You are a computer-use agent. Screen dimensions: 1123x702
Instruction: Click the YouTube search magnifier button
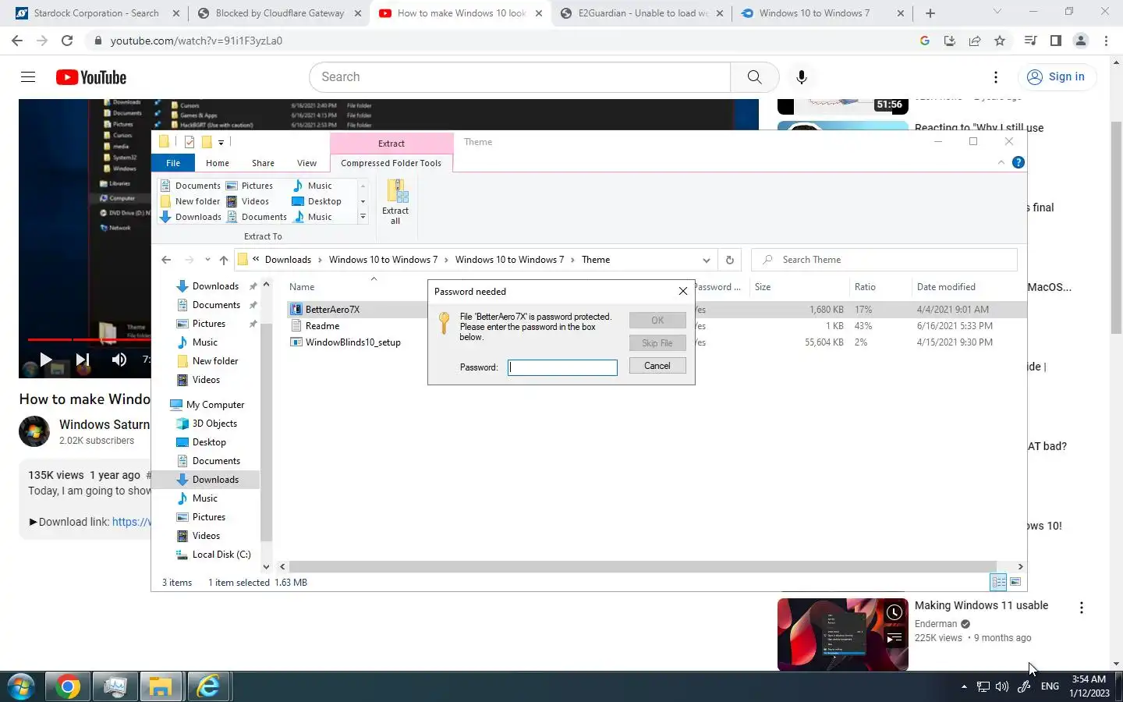point(754,76)
